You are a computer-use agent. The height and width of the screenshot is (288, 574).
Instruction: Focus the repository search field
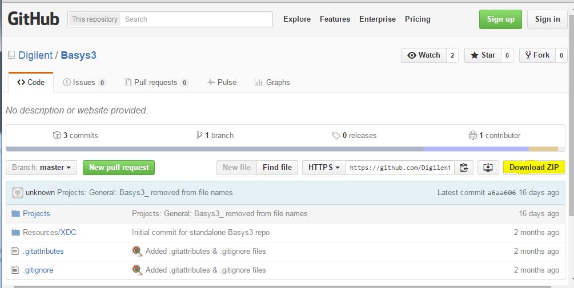coord(197,19)
